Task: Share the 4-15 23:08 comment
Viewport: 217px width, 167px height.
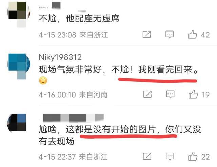Action: (x=147, y=34)
